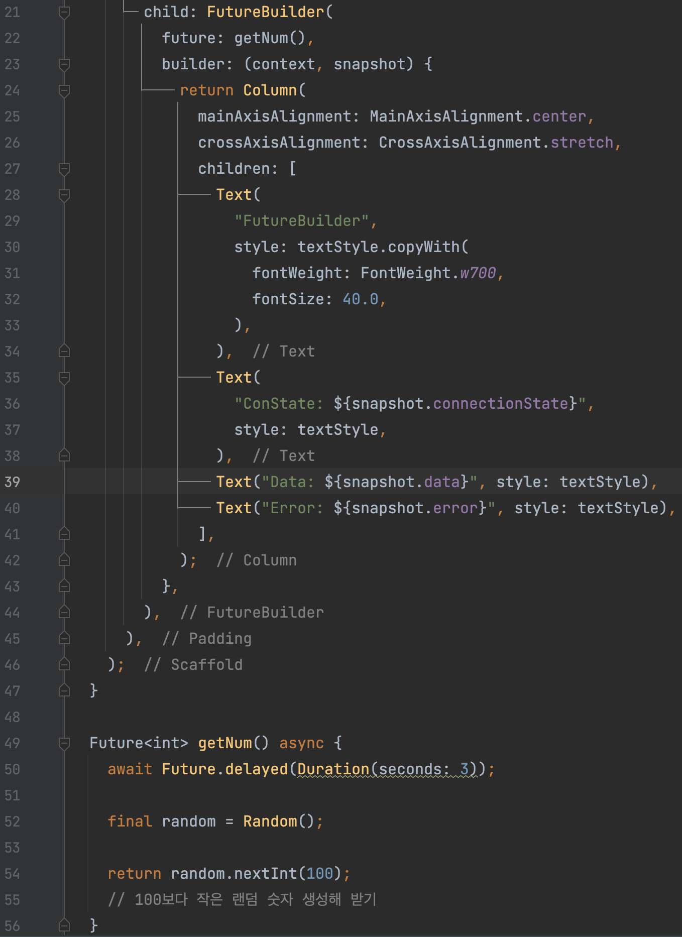Click the // Scaffold closing comment
Screen dimensions: 682x937
point(193,665)
